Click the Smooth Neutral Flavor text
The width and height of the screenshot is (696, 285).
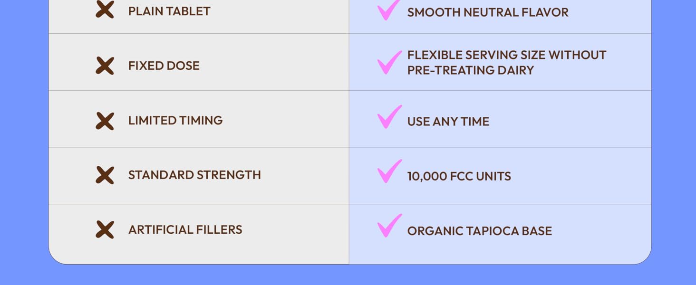[488, 12]
